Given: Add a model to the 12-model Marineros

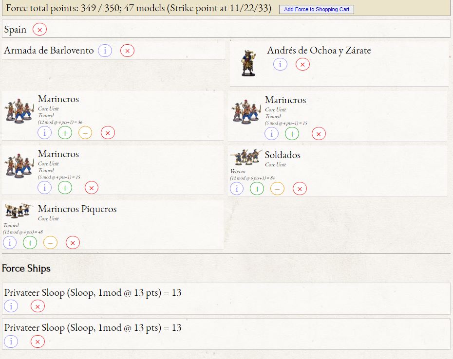Looking at the screenshot, I should [x=65, y=132].
